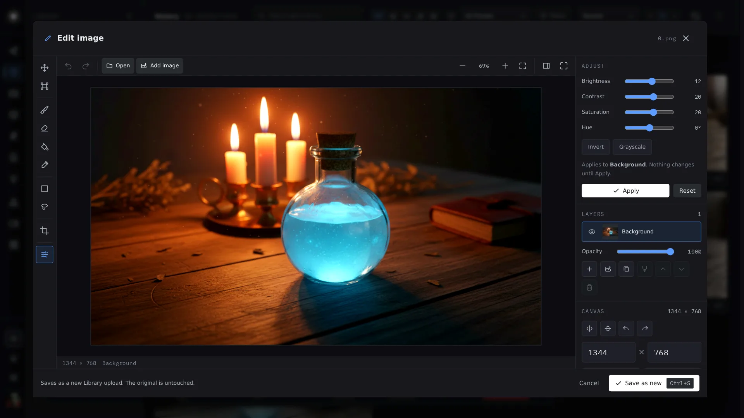Click the canvas height field 768
The width and height of the screenshot is (744, 418).
[x=674, y=353]
